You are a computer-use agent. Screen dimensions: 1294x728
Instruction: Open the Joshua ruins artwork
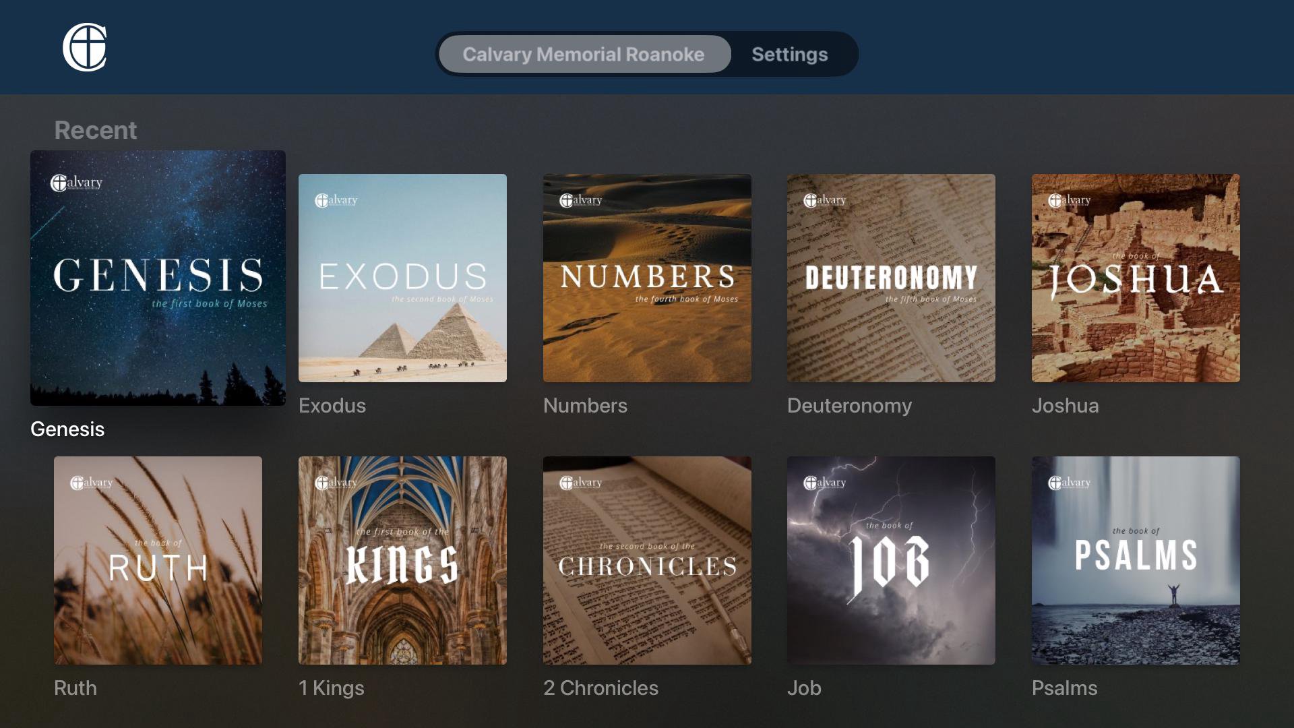(x=1136, y=278)
